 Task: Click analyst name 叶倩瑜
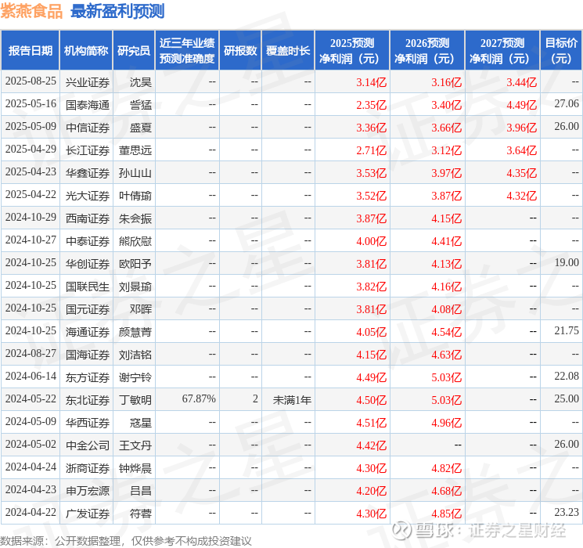135,196
